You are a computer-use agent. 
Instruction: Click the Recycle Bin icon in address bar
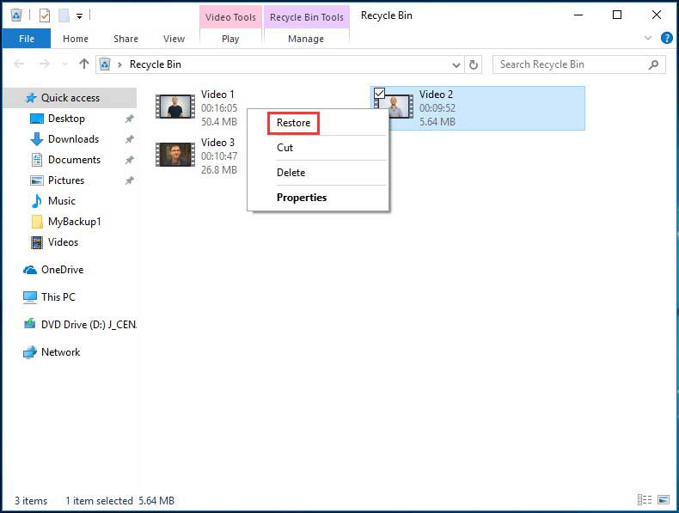(105, 64)
